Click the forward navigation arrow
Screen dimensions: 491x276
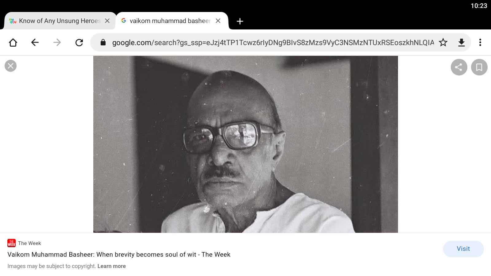(x=57, y=42)
